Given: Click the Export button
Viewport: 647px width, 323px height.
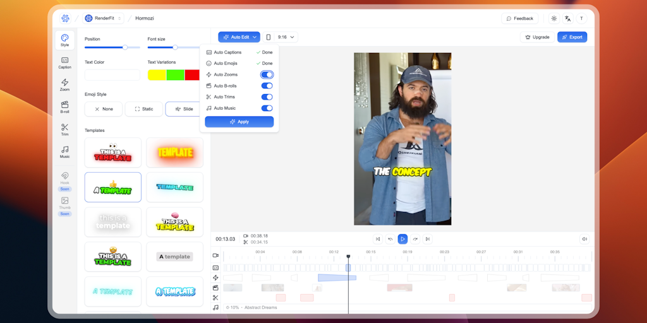Looking at the screenshot, I should (572, 37).
